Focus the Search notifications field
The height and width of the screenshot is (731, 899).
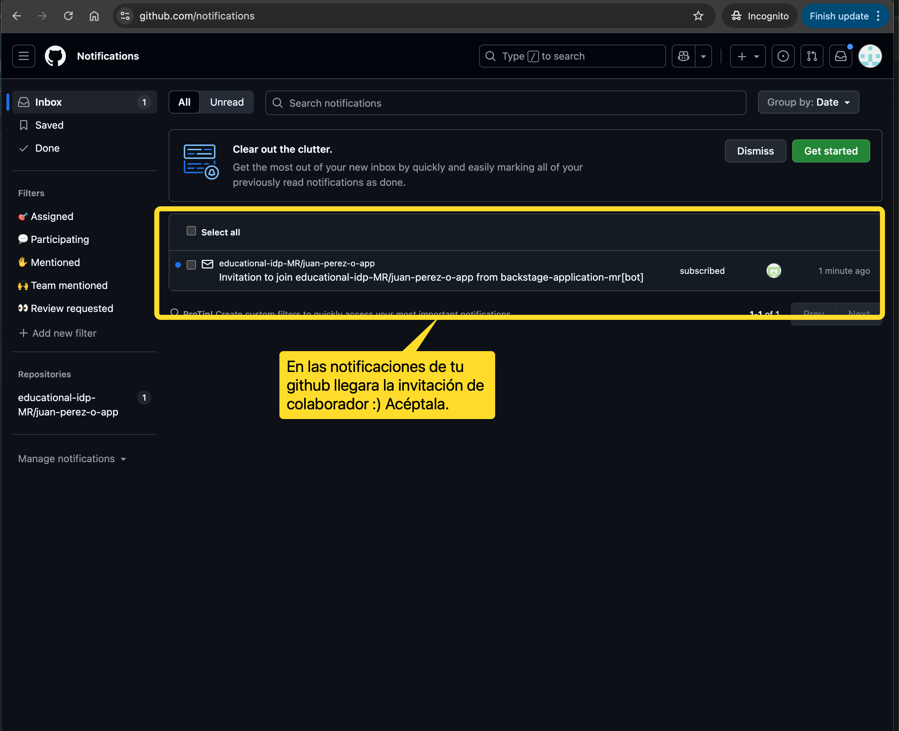[506, 103]
